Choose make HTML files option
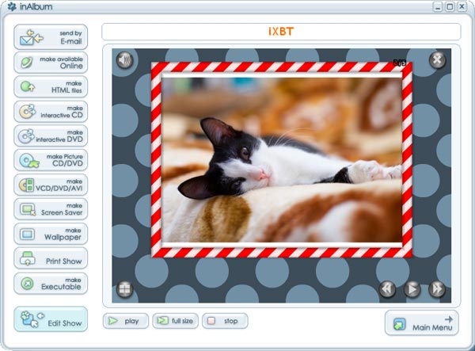 (x=51, y=86)
